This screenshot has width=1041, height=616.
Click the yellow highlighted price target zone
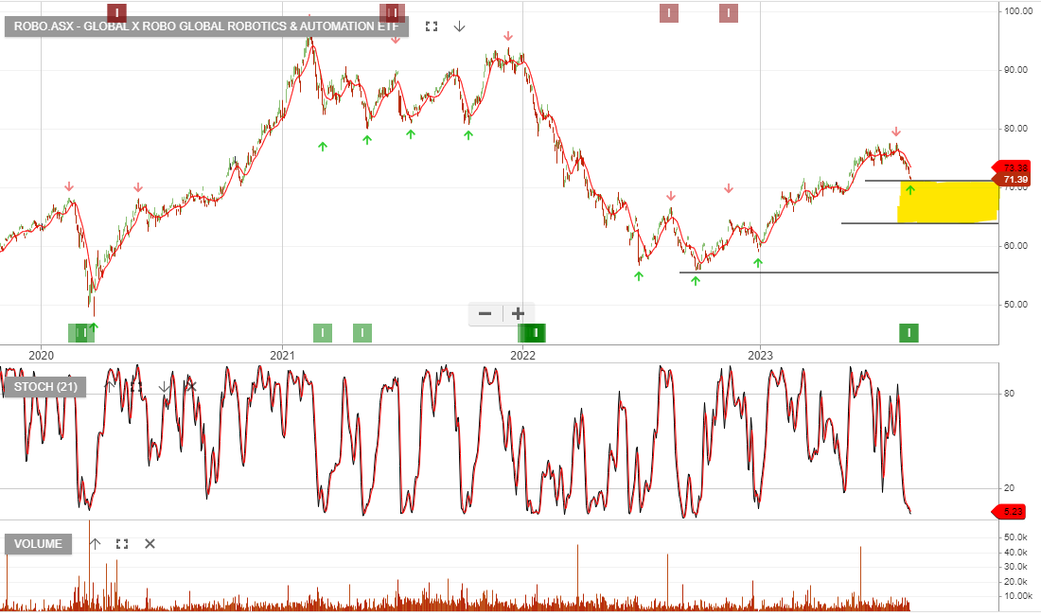tap(946, 201)
